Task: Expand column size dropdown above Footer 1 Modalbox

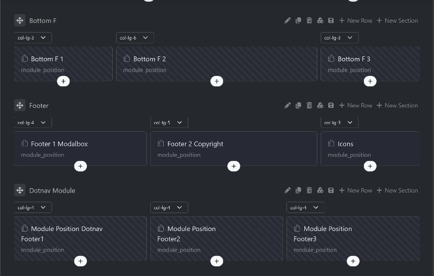Action: [x=33, y=123]
